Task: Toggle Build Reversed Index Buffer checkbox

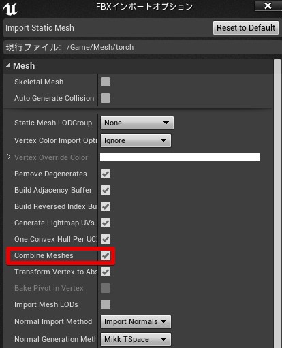Action: [x=106, y=206]
